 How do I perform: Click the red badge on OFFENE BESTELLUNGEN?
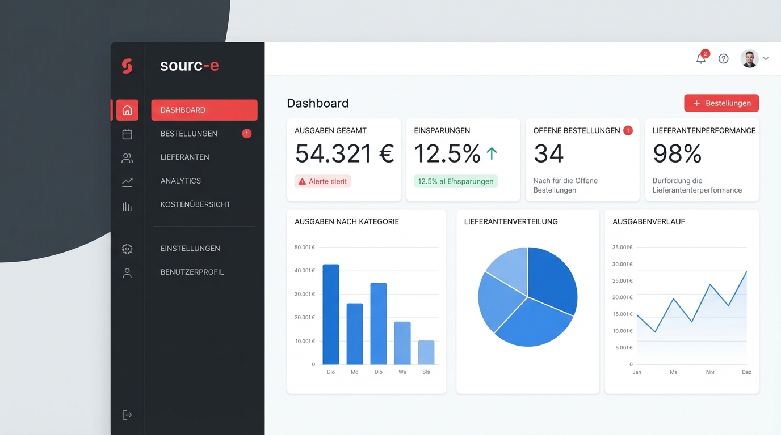point(628,130)
